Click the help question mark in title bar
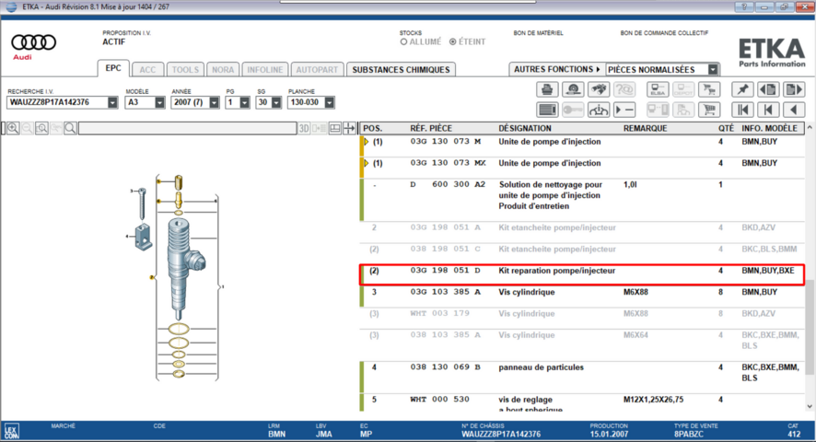This screenshot has height=442, width=816. point(744,6)
